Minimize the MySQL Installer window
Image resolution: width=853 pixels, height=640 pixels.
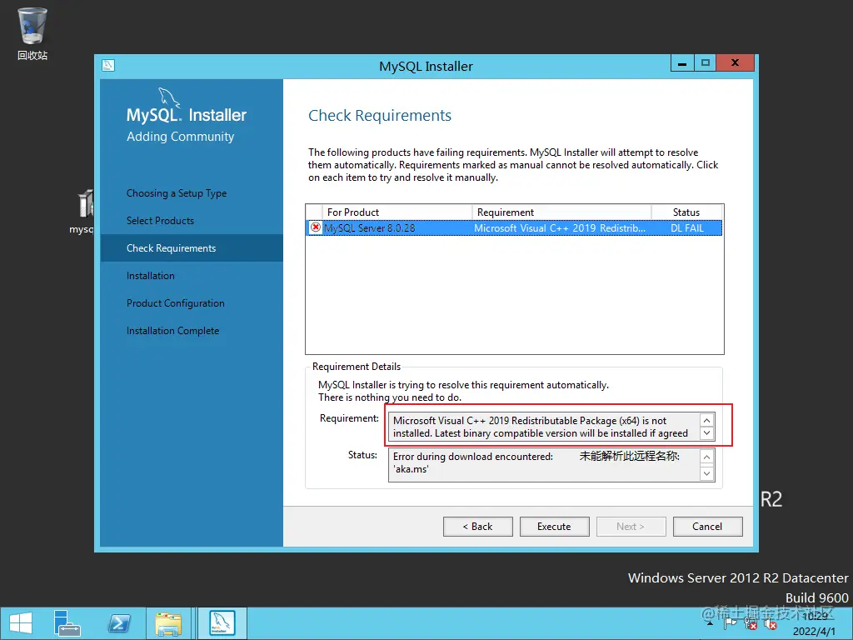click(682, 63)
